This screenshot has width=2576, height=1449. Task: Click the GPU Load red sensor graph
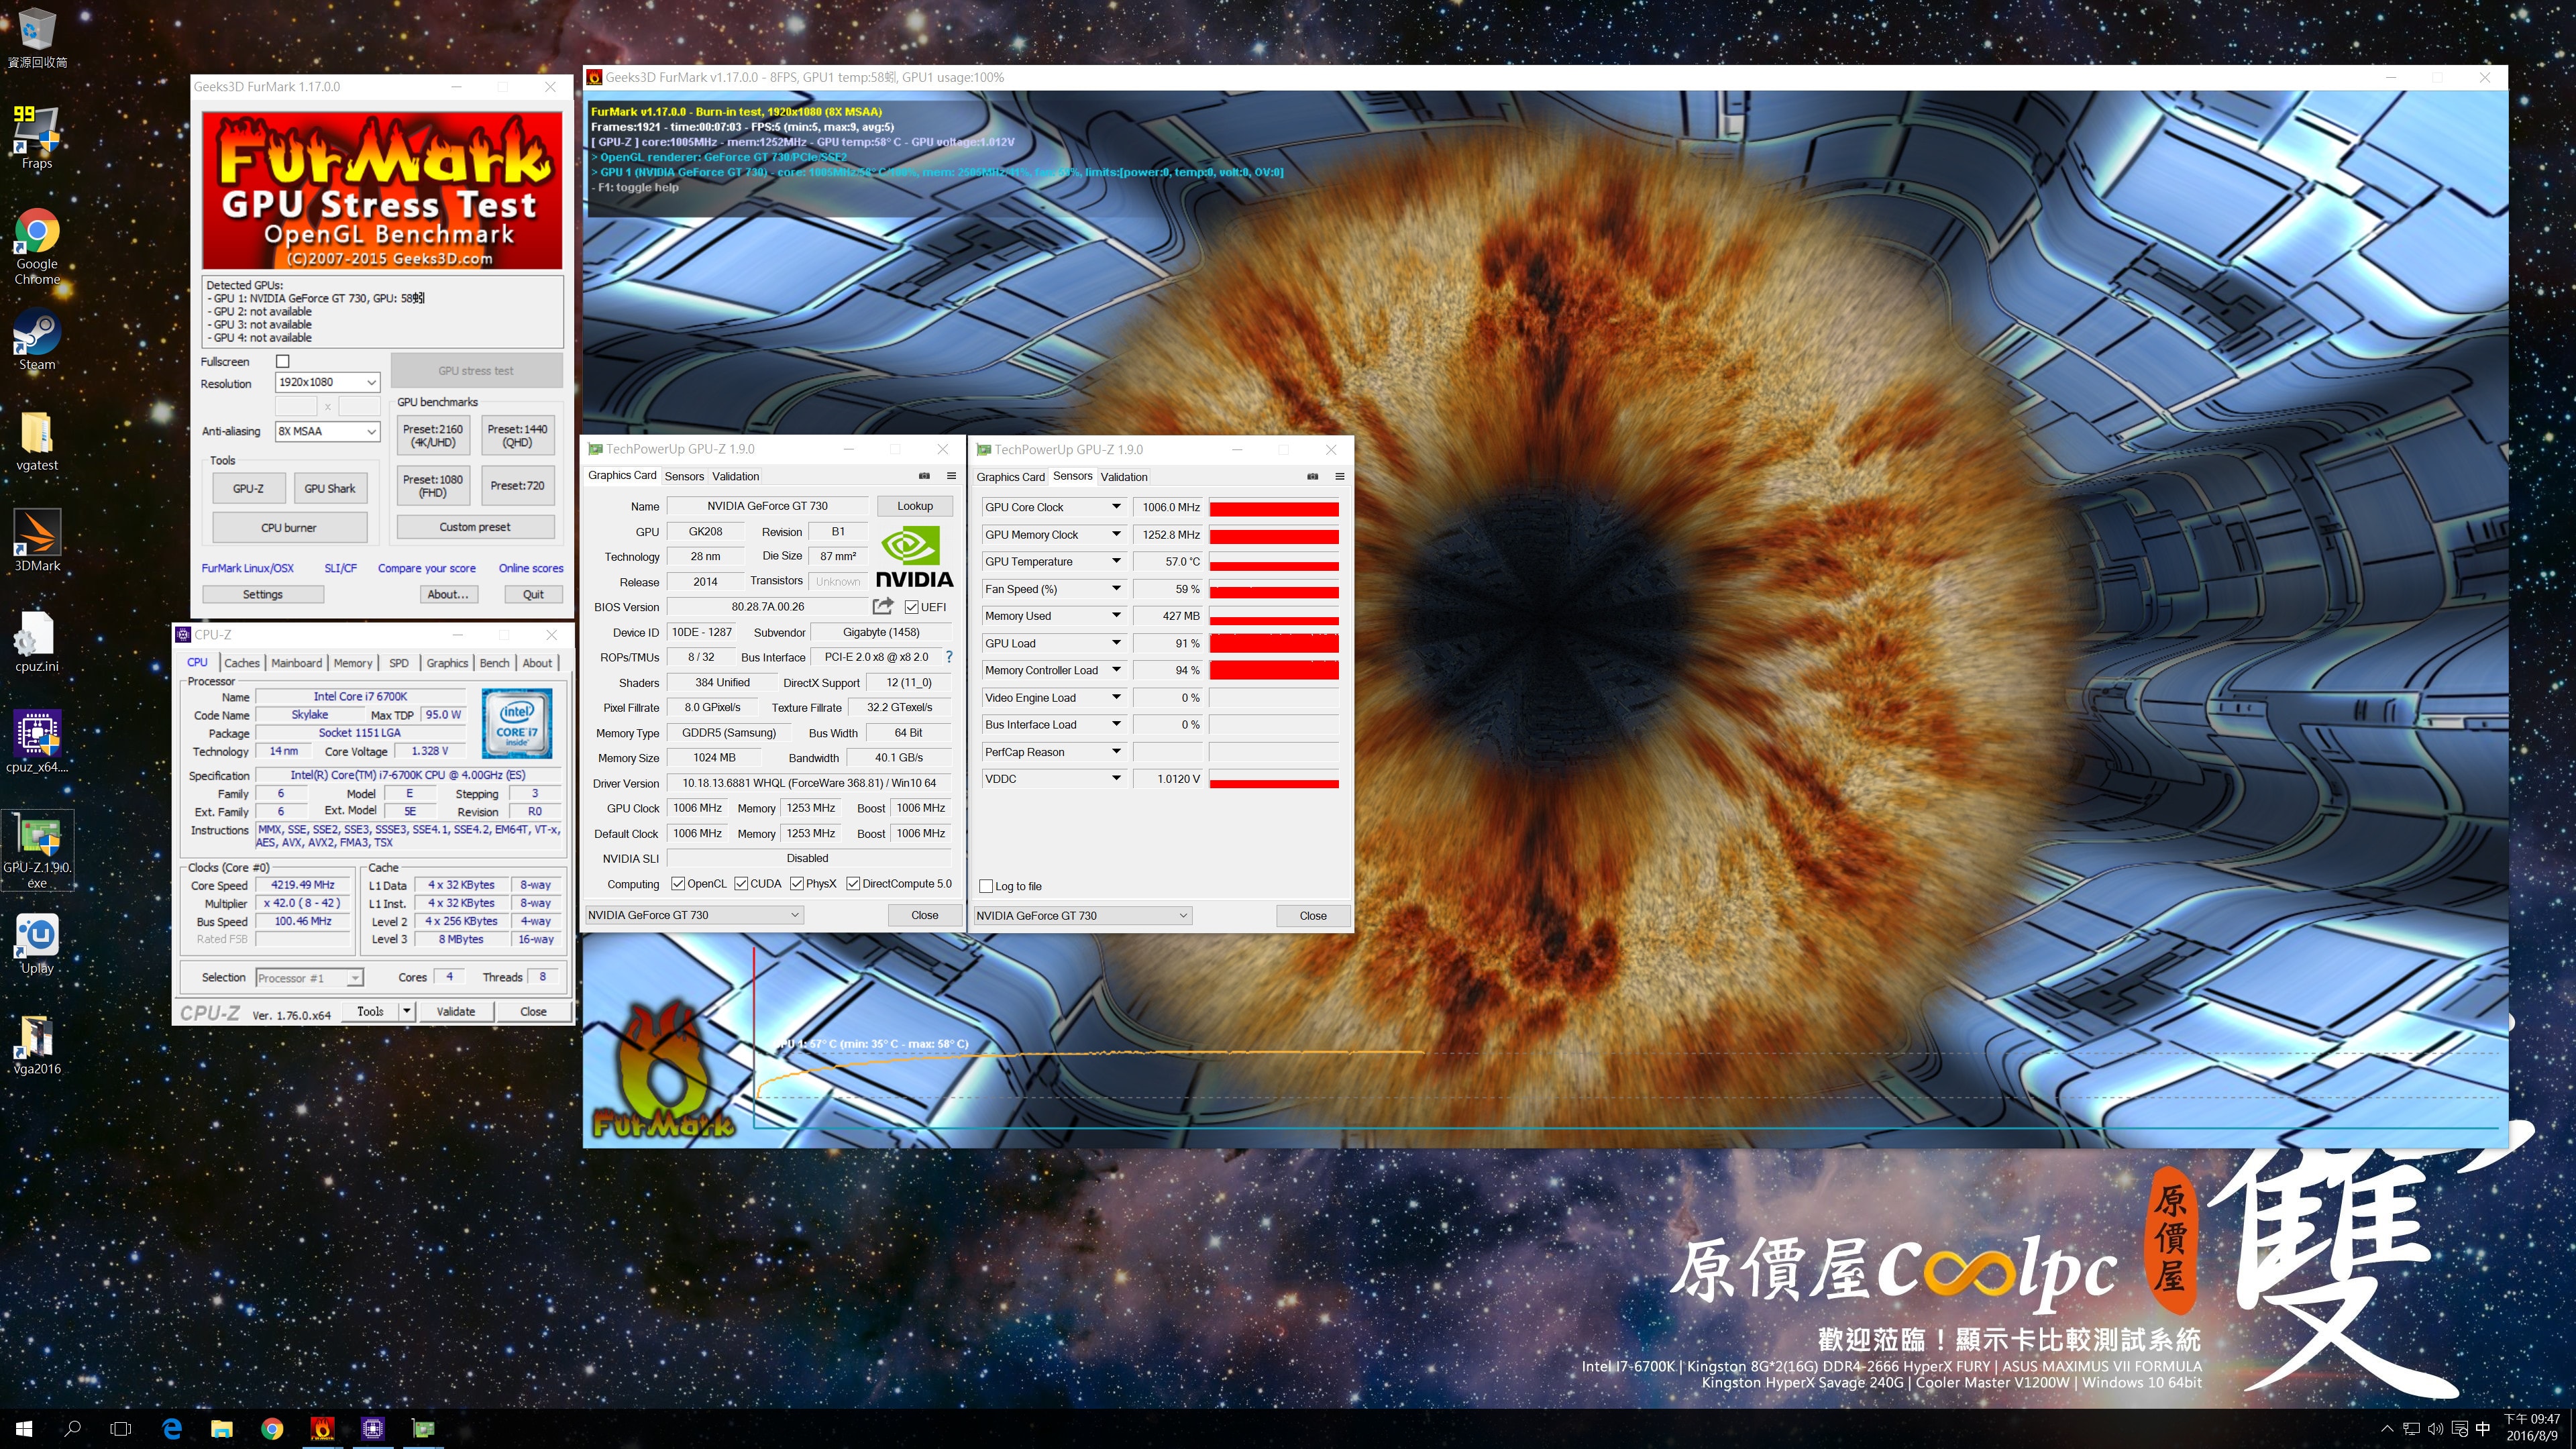(x=1273, y=643)
